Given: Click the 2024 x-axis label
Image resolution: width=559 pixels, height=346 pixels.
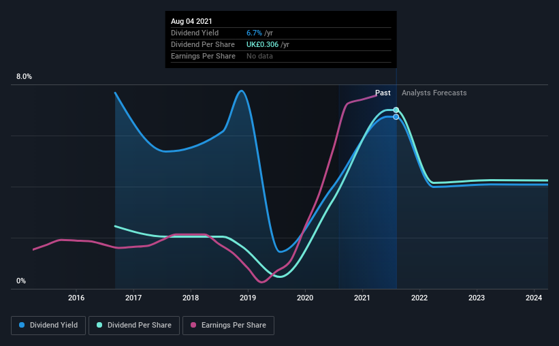Looking at the screenshot, I should click(x=534, y=298).
